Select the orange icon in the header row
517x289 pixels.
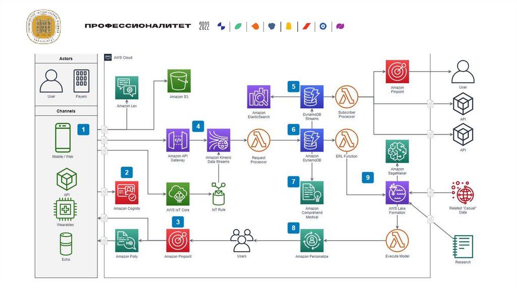255,26
